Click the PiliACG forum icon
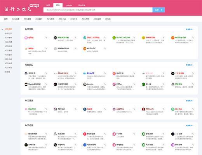This screenshot has width=202, height=155. tap(85, 73)
